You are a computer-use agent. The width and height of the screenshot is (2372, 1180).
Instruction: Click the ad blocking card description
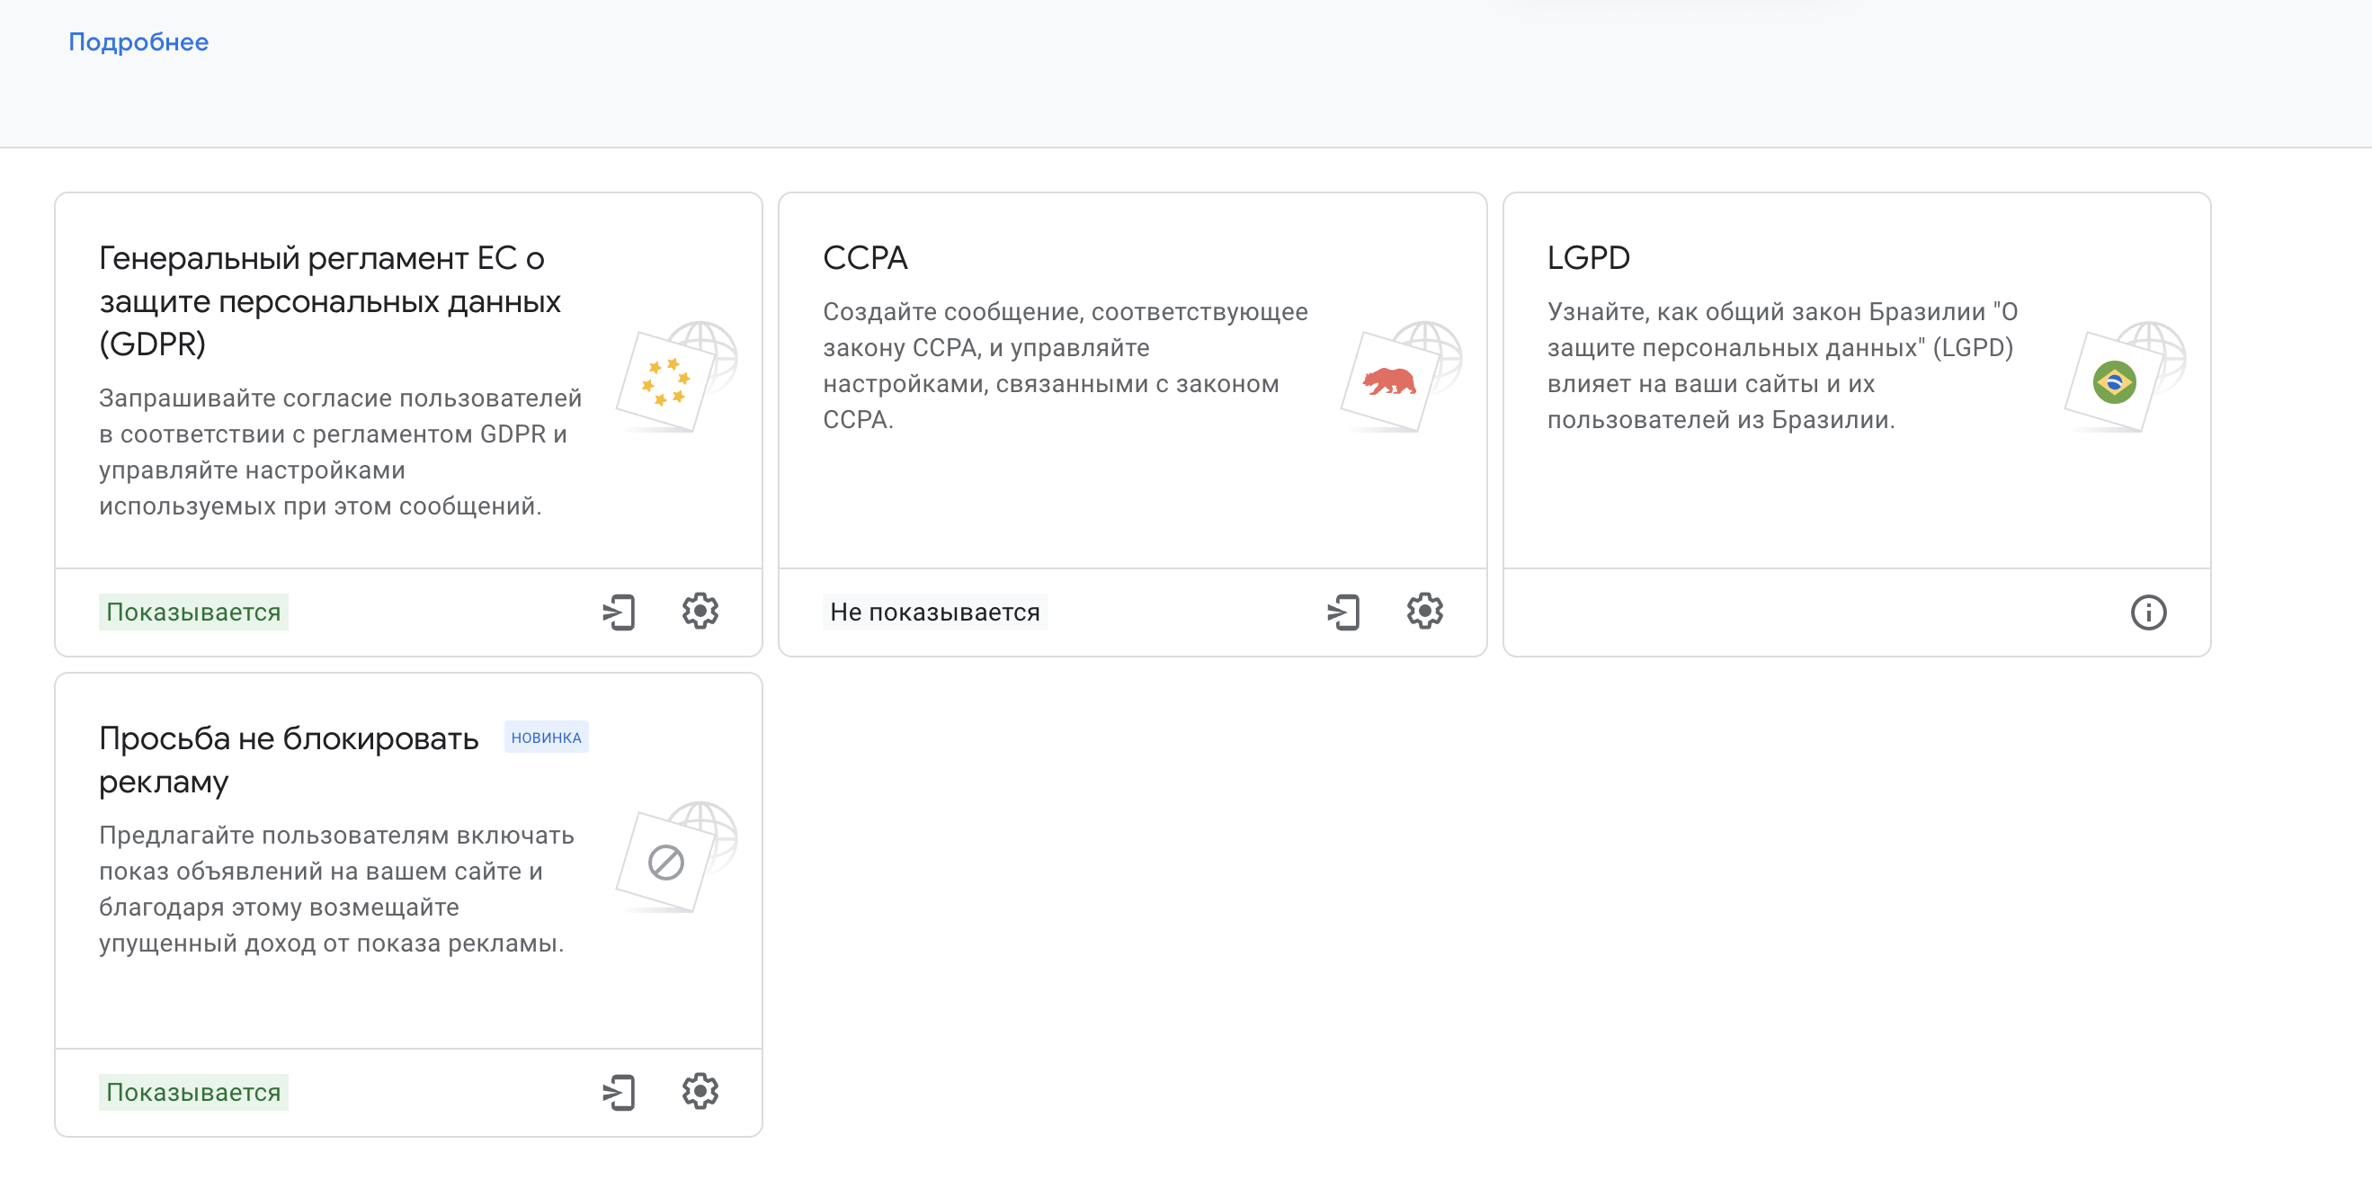[337, 889]
